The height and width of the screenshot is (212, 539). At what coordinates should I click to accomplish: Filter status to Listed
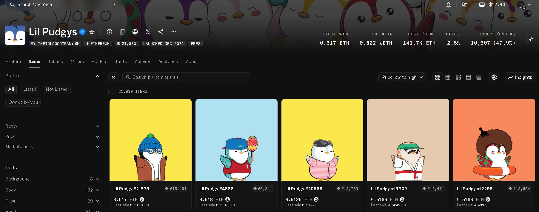tap(30, 89)
